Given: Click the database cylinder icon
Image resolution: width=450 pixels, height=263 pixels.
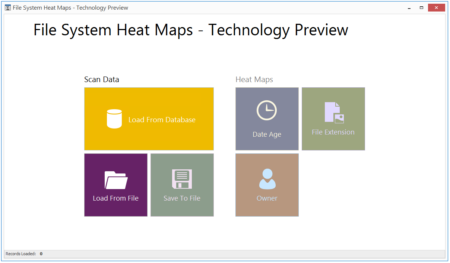Looking at the screenshot, I should [114, 119].
